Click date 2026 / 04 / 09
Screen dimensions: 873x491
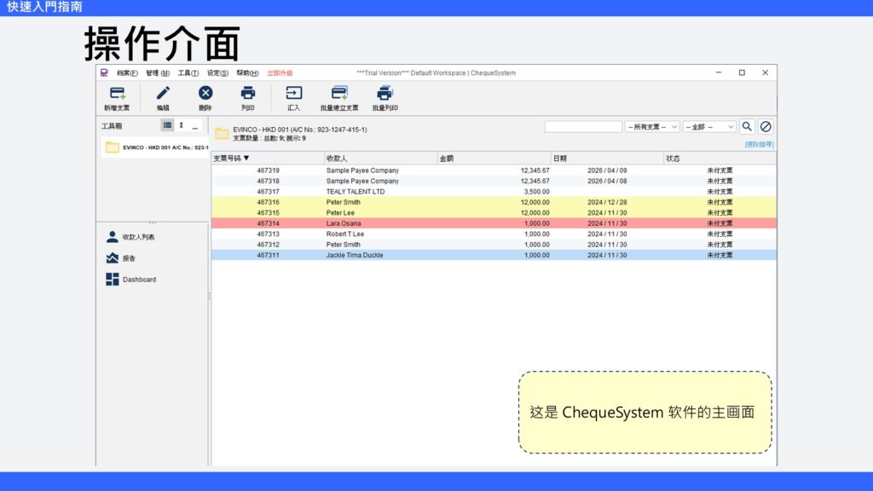point(607,170)
